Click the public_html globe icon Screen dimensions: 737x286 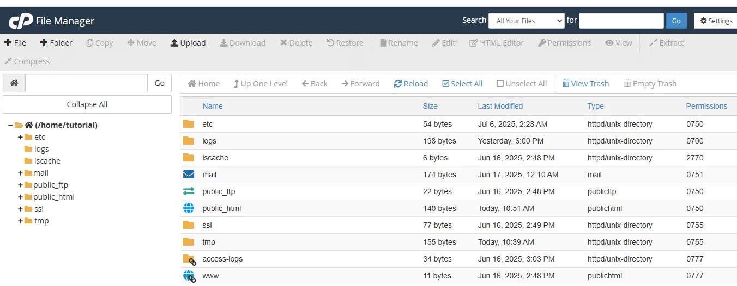pos(189,208)
